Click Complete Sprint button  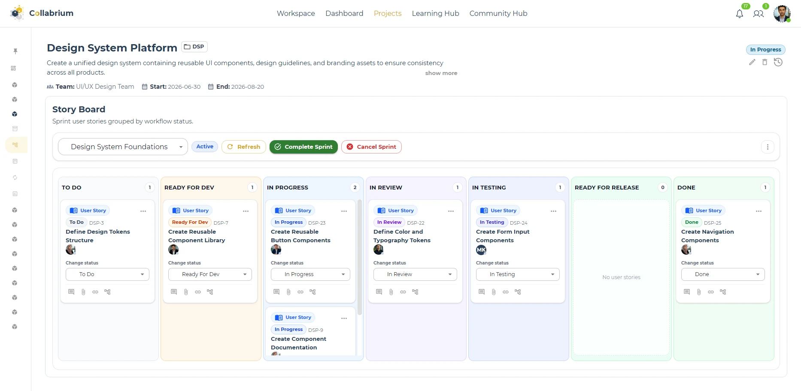coord(303,147)
